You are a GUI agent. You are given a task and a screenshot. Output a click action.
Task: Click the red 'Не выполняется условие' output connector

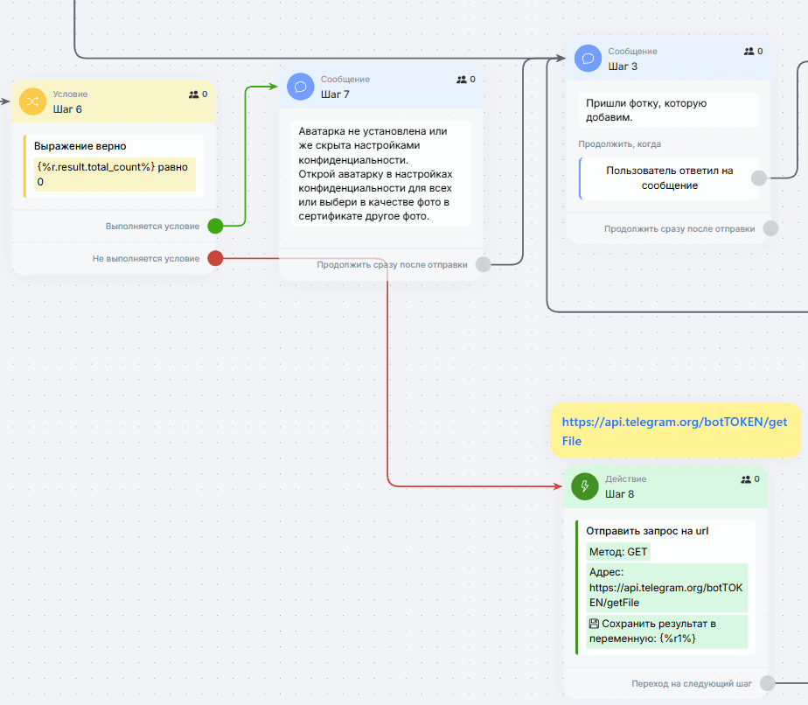(x=215, y=258)
